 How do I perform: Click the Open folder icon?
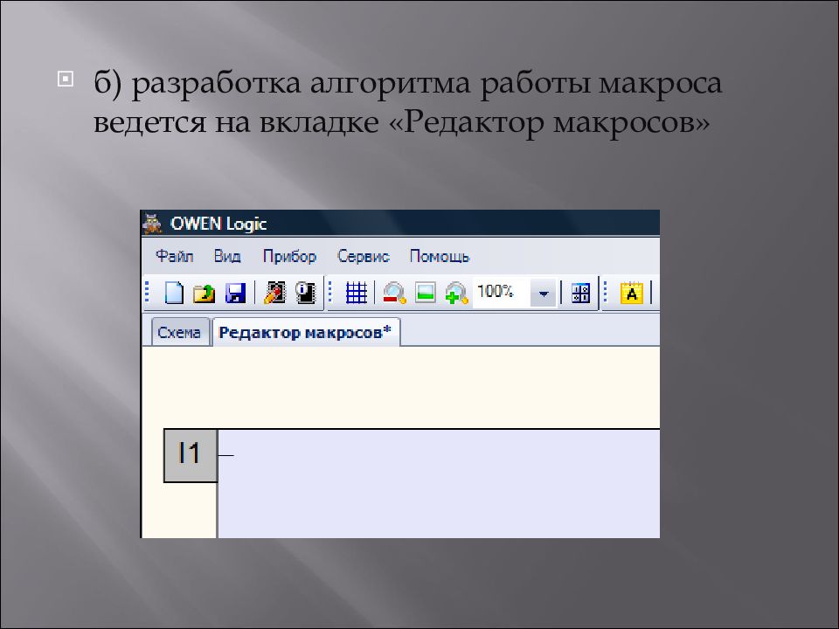point(204,294)
